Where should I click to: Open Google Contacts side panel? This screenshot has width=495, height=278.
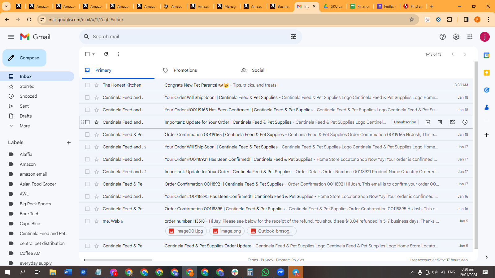(487, 107)
